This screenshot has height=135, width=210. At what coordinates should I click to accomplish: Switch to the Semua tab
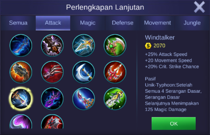18,23
